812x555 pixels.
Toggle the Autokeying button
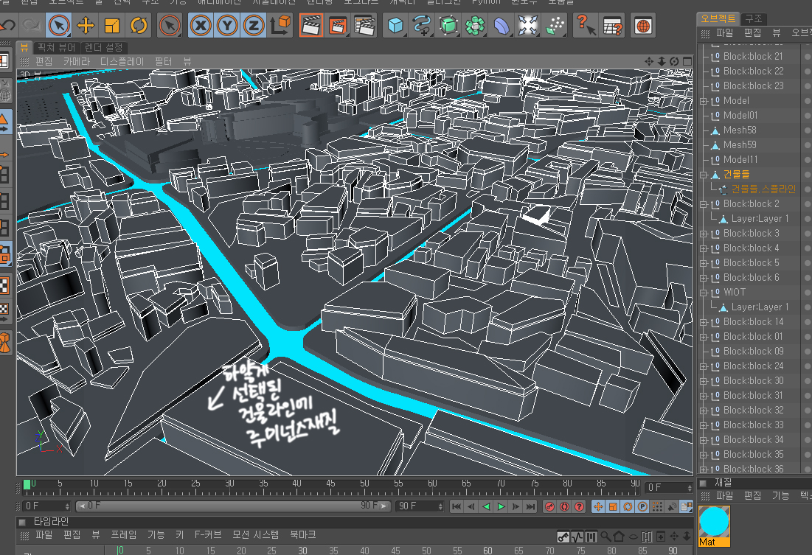[x=564, y=506]
